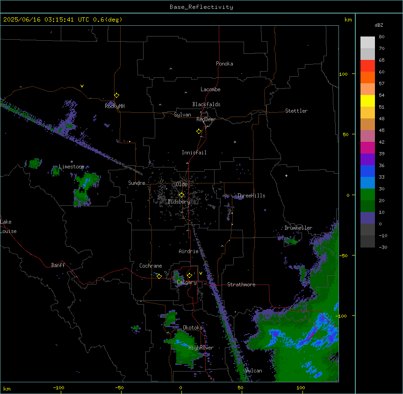
Task: Pick the magenta 39-42 dBZ legend swatch
Action: pyautogui.click(x=367, y=147)
